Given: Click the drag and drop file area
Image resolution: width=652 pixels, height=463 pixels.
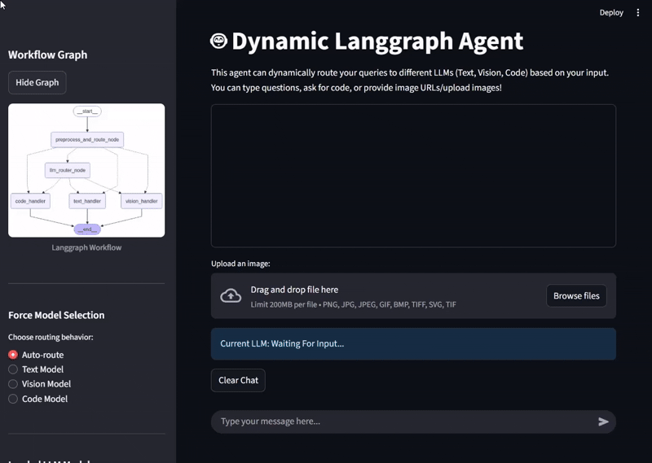Looking at the screenshot, I should point(413,295).
